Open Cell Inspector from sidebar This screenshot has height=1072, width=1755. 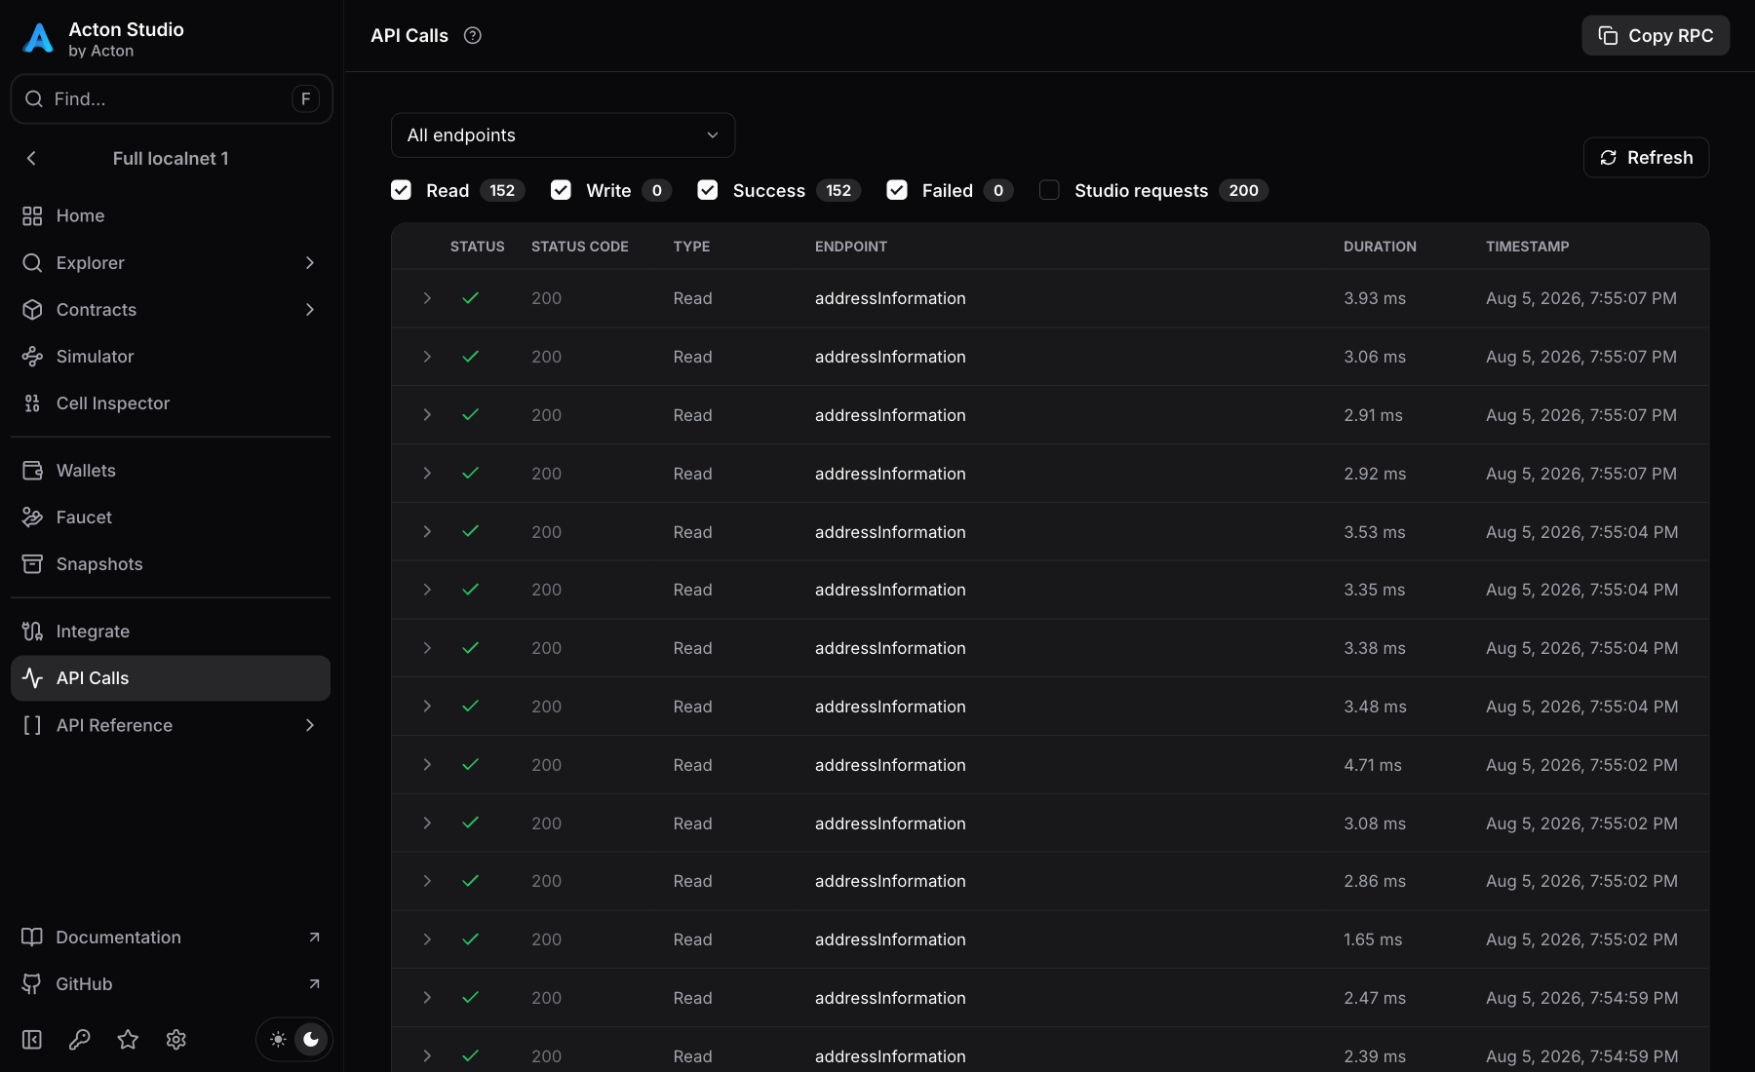click(x=171, y=403)
